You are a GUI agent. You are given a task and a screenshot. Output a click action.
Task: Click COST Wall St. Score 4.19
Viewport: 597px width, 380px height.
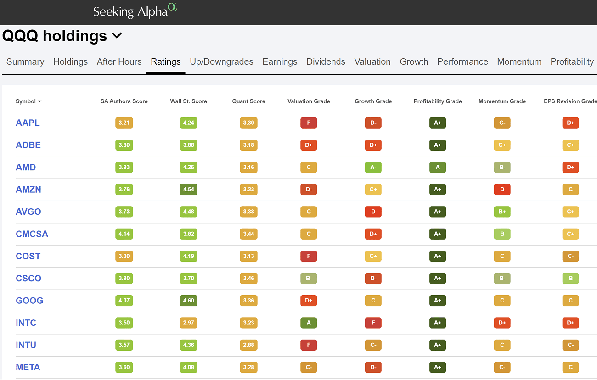pyautogui.click(x=189, y=256)
